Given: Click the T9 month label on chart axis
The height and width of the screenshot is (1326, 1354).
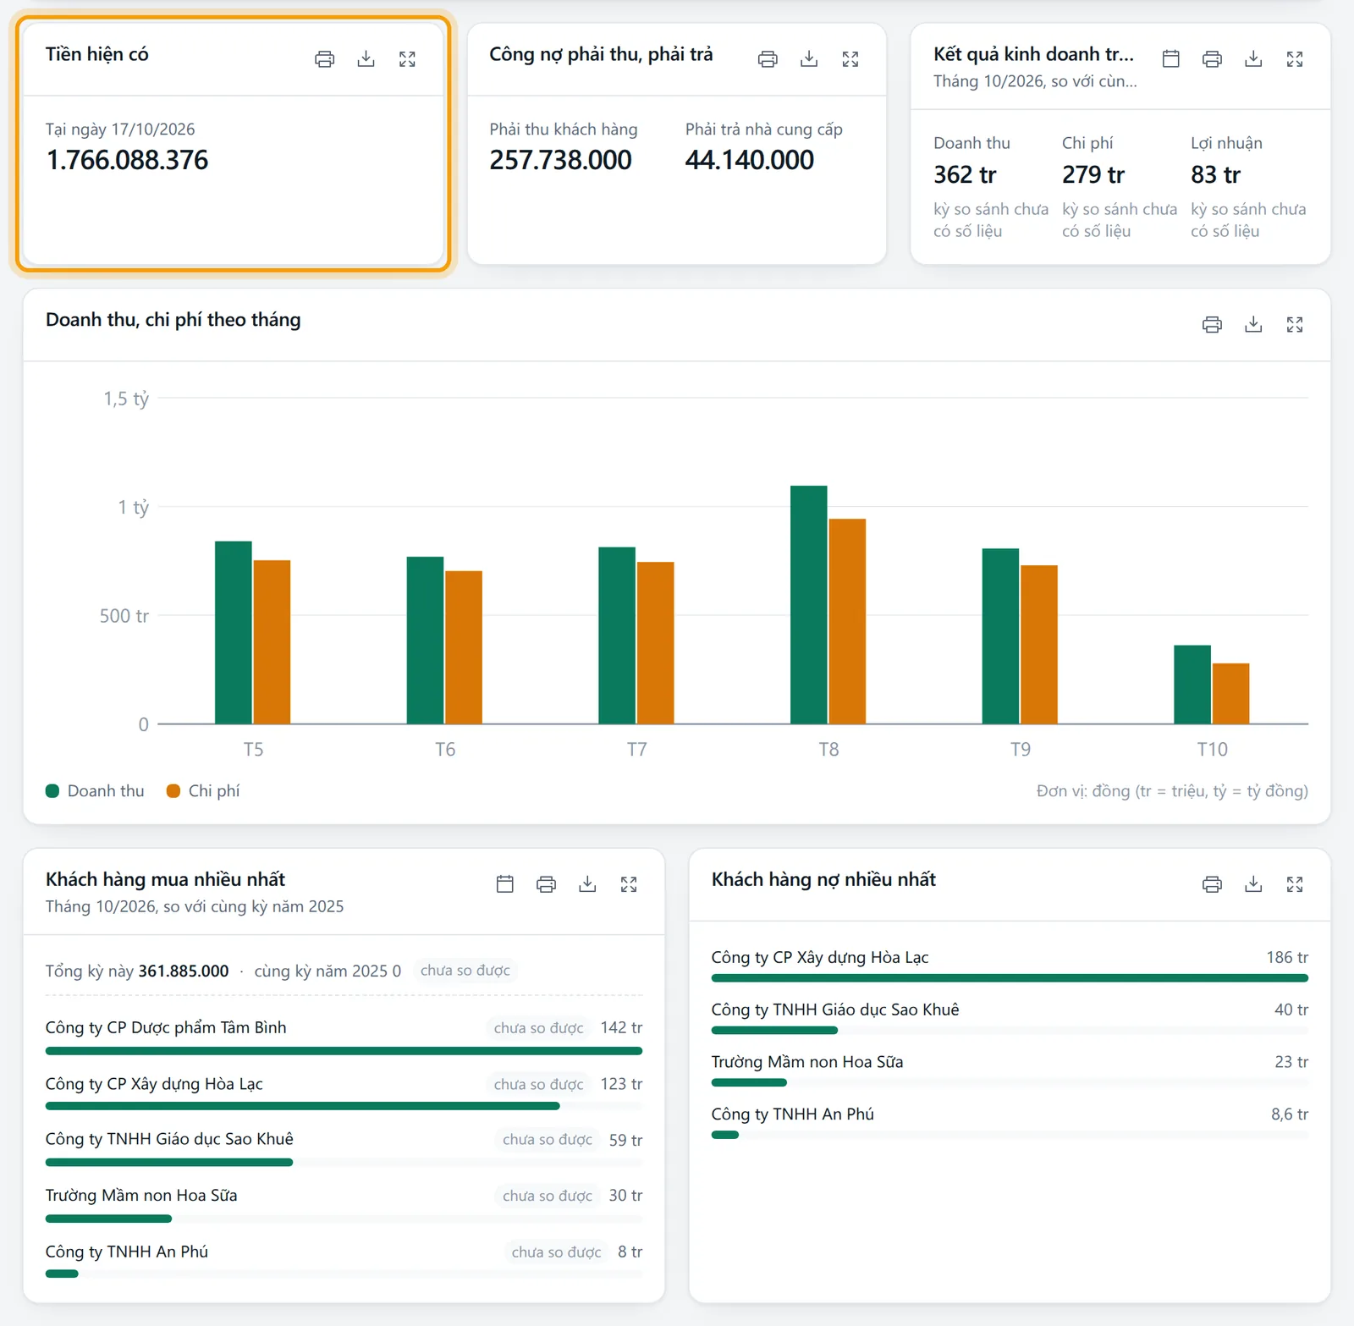Looking at the screenshot, I should [1021, 750].
